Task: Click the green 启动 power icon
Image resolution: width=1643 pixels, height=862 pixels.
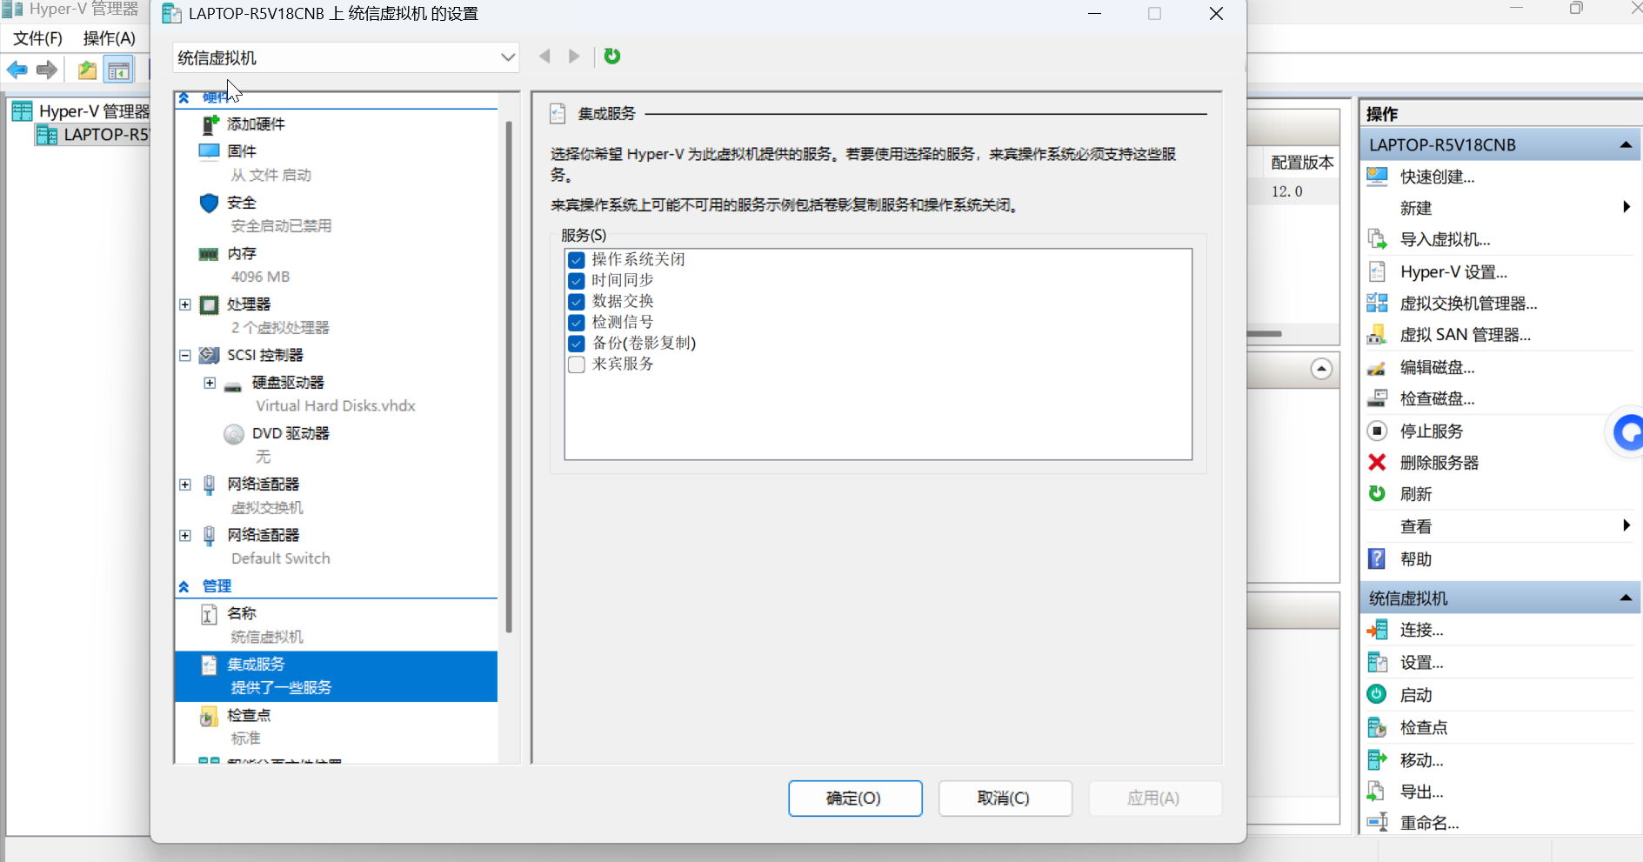Action: (1377, 694)
